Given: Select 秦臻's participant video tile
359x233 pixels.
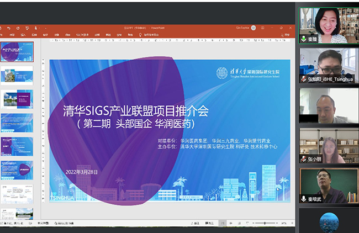Looking at the screenshot, I should pos(329,25).
